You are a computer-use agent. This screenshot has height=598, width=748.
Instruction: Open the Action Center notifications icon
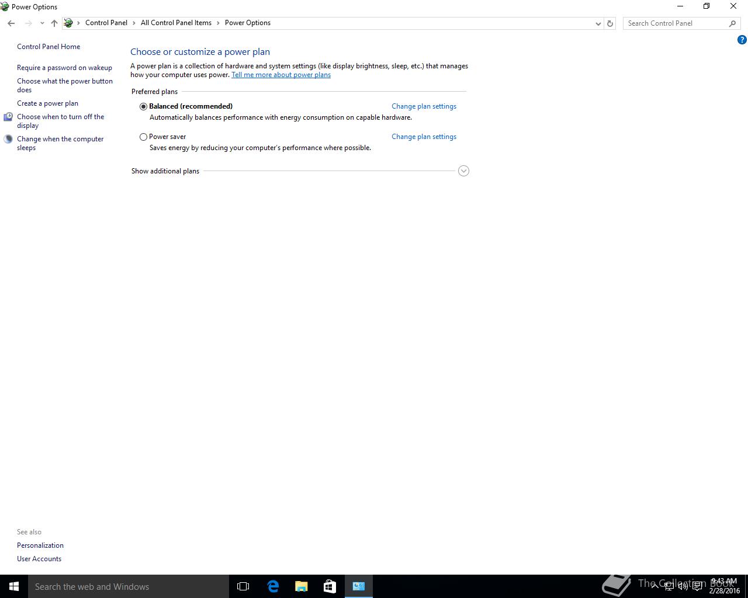tap(697, 586)
